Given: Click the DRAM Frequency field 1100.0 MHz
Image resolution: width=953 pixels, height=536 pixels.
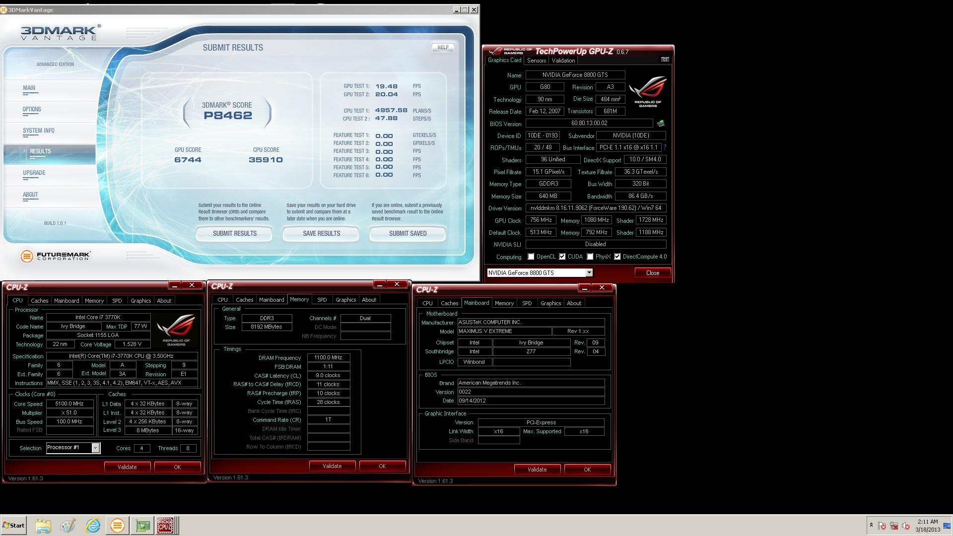Looking at the screenshot, I should [328, 358].
